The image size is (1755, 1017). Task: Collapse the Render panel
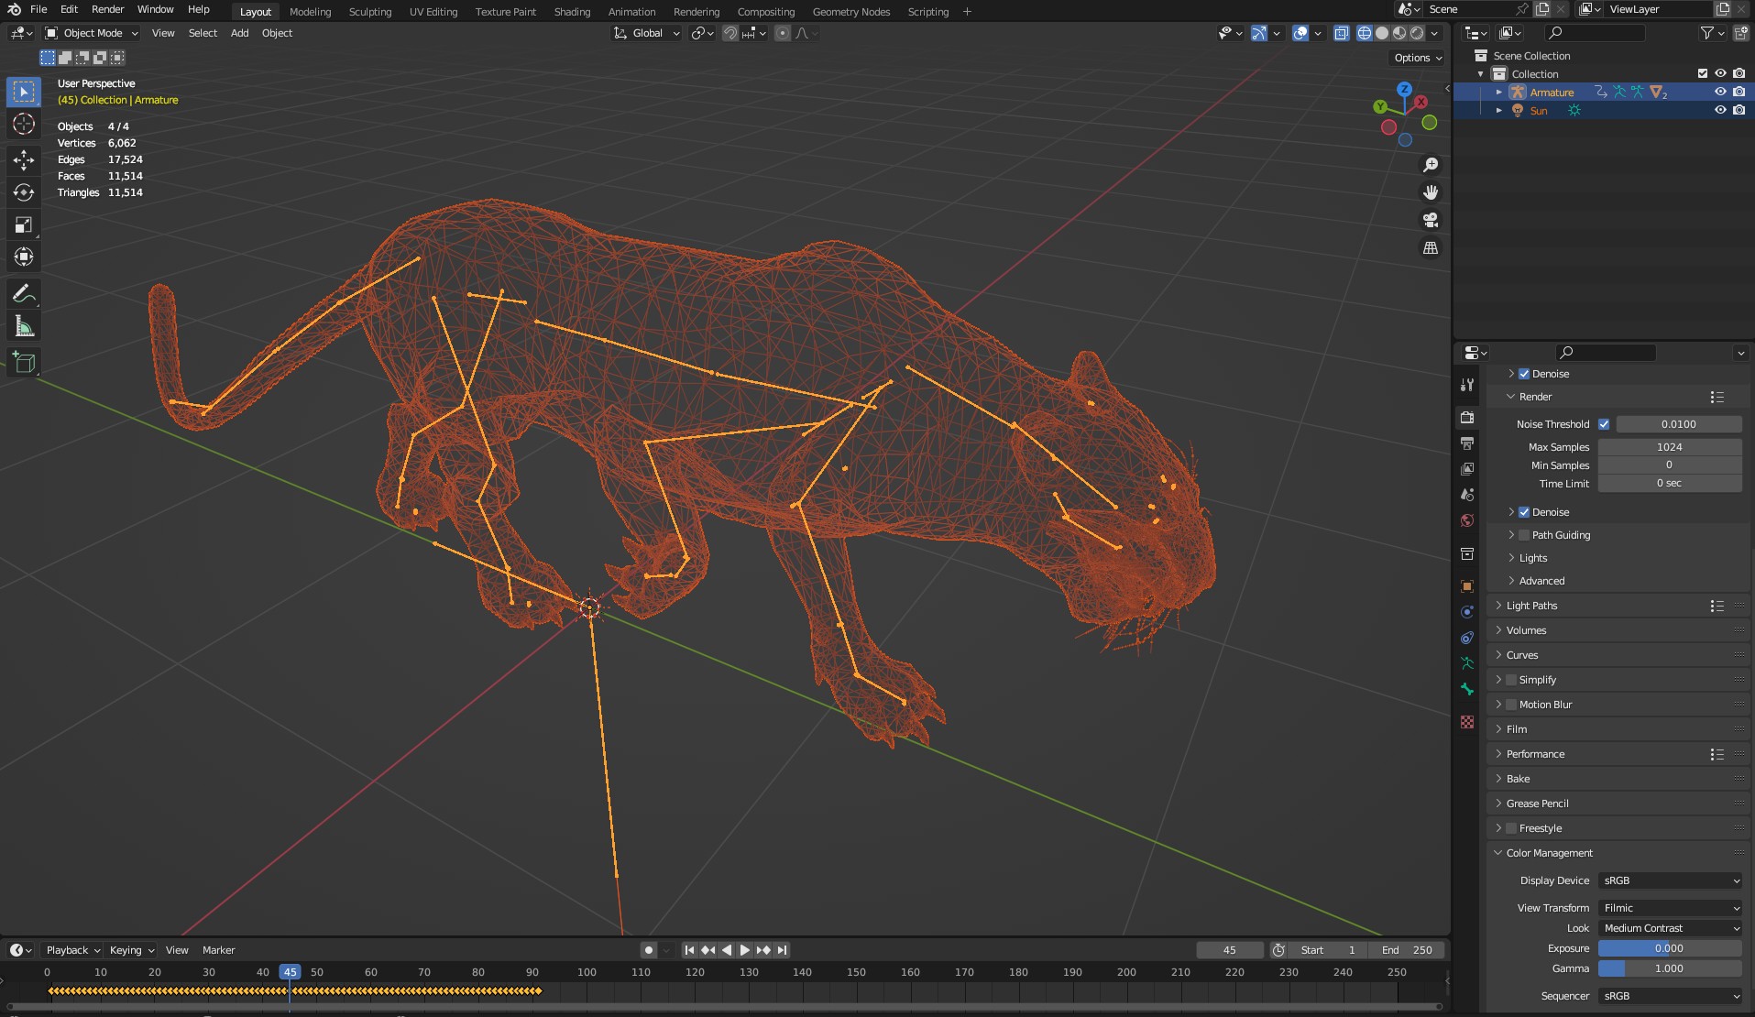click(x=1510, y=396)
